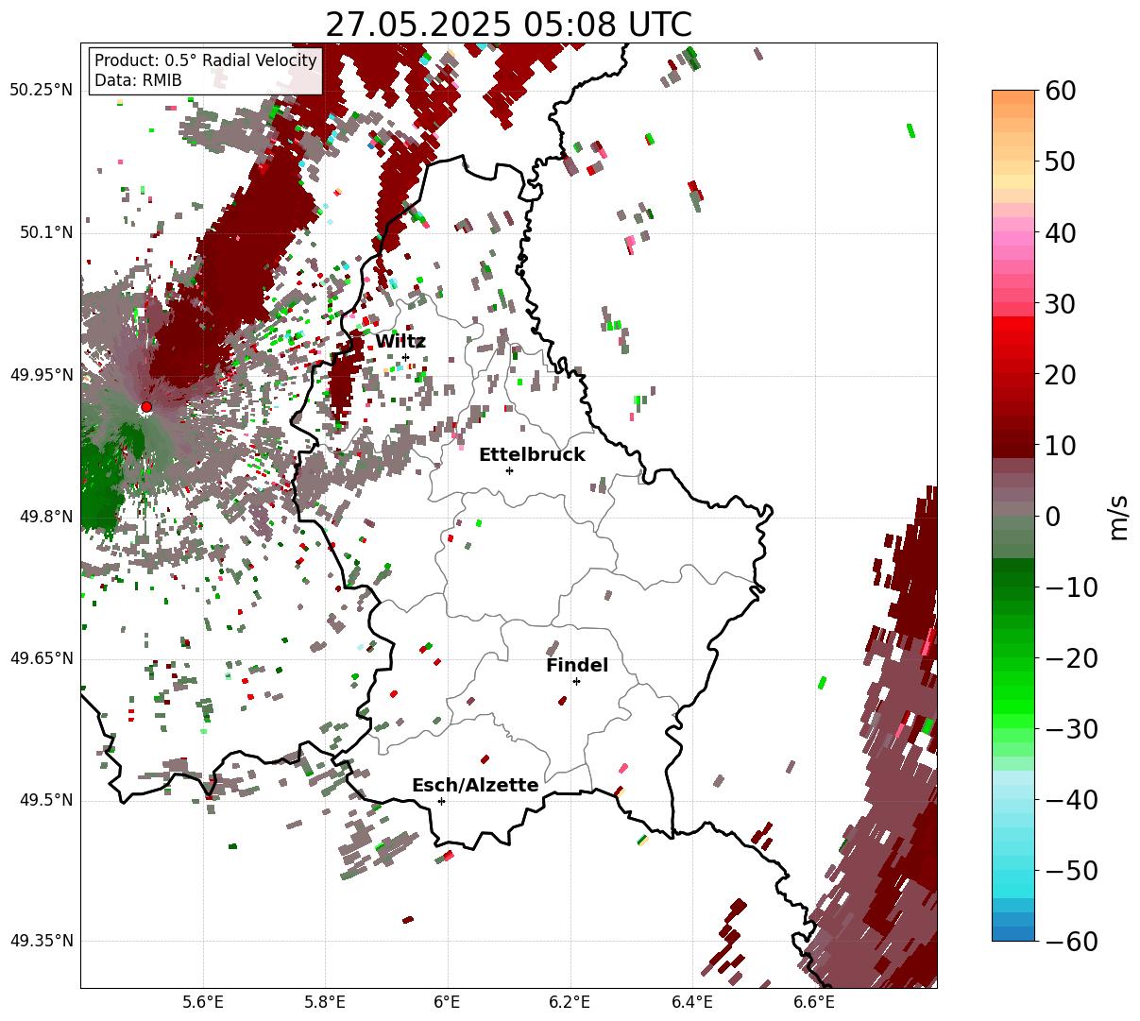The height and width of the screenshot is (1021, 1140).
Task: Click the 49.5°N latitude tick label
Action: [x=45, y=800]
